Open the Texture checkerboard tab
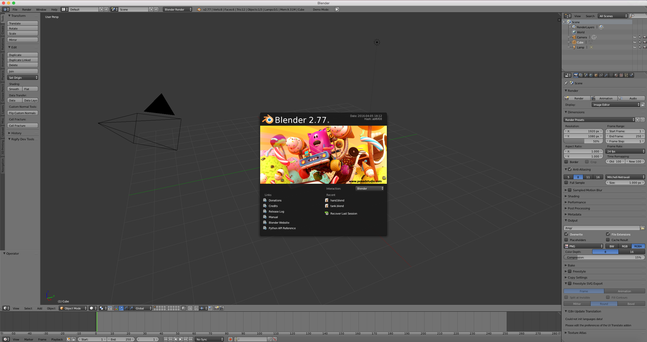Image resolution: width=647 pixels, height=342 pixels. tap(621, 75)
